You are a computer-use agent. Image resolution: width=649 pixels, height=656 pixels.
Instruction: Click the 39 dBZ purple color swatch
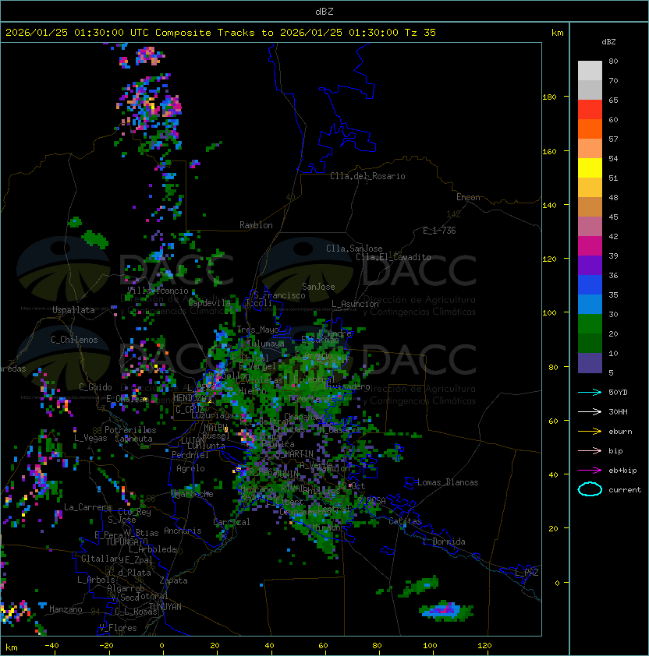tap(590, 265)
